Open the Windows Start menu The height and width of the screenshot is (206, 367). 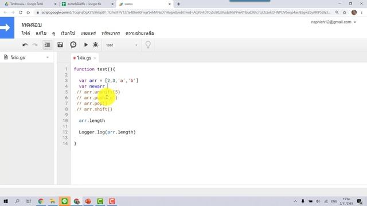click(6, 201)
